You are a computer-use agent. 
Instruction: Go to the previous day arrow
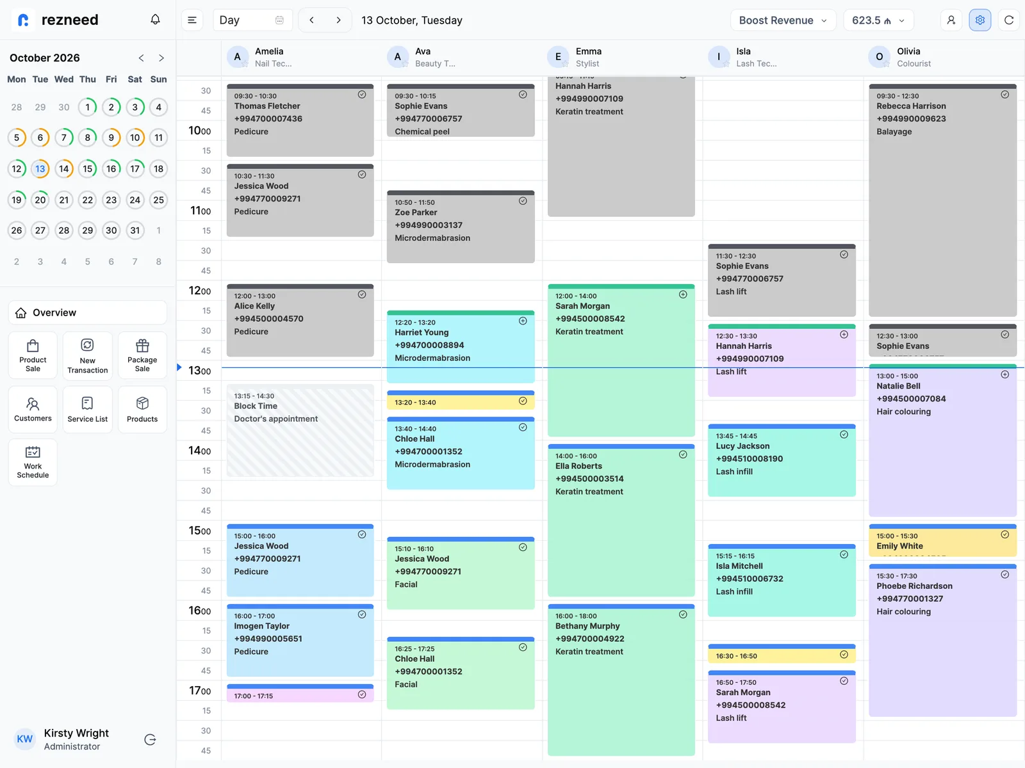[x=311, y=20]
